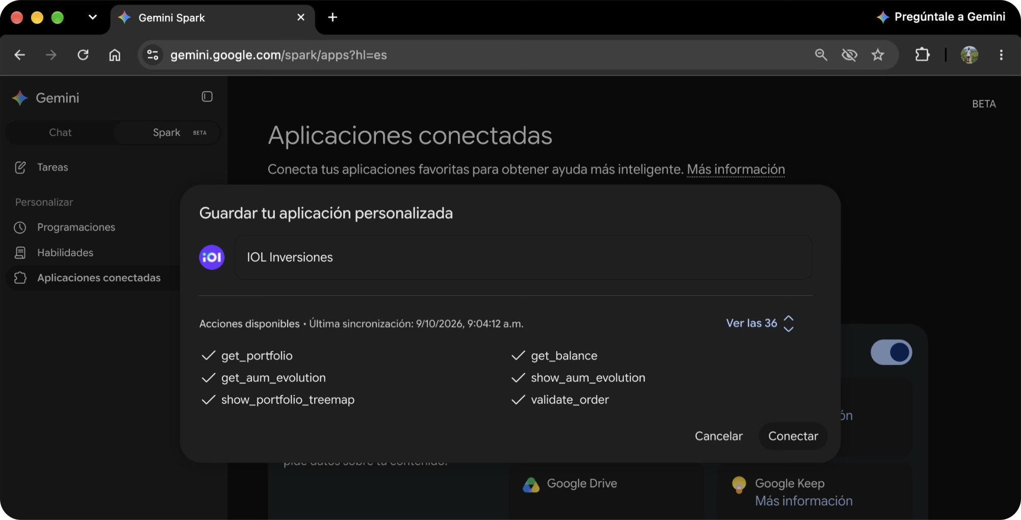Click the Conectar button

793,436
